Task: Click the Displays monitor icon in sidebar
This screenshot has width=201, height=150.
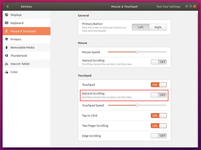Action: (x=7, y=15)
